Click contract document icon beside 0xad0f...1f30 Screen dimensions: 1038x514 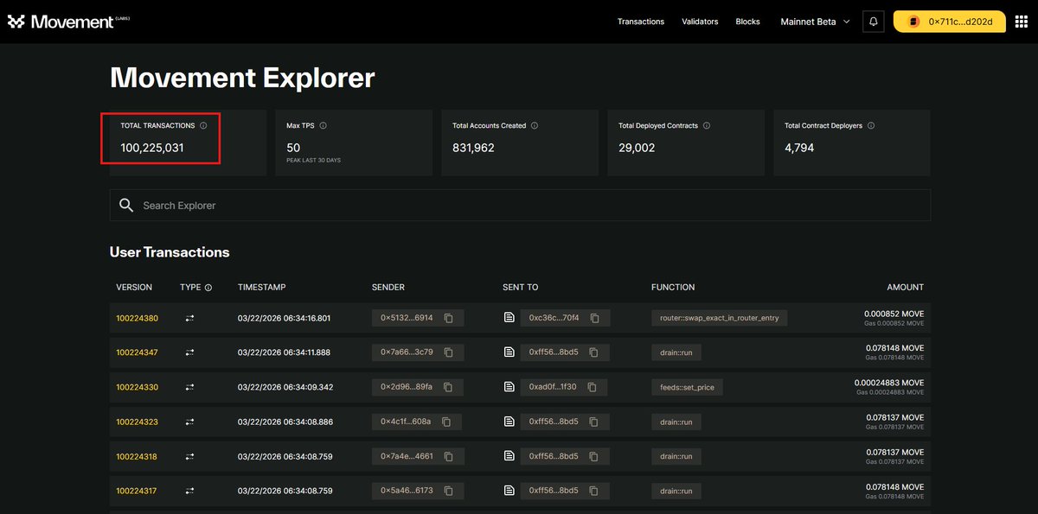click(509, 387)
